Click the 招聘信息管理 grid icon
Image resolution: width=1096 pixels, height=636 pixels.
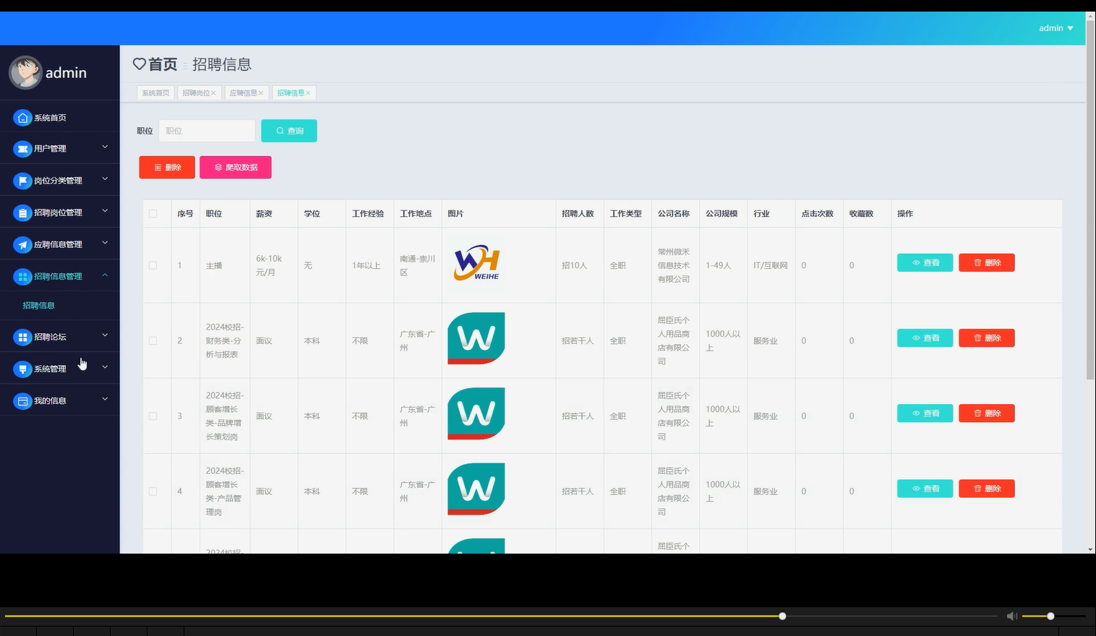point(22,276)
